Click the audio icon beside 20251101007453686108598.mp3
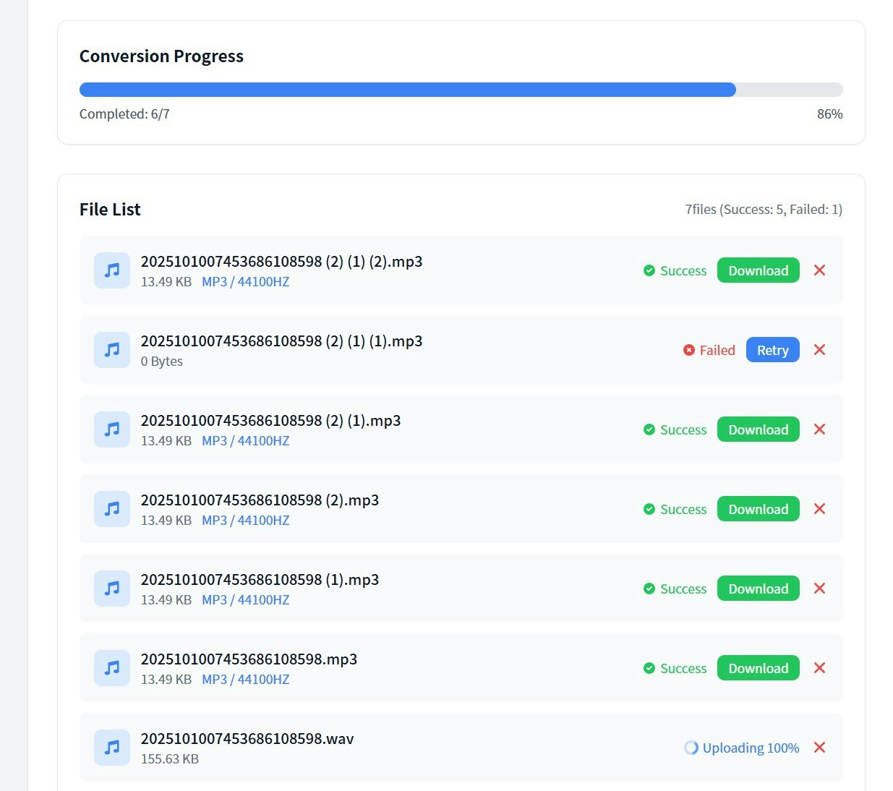This screenshot has width=893, height=791. 111,668
